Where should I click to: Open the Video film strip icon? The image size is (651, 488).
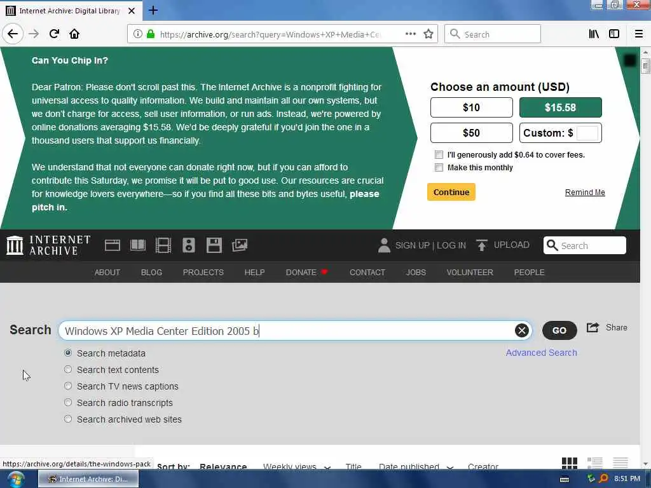[x=163, y=245]
